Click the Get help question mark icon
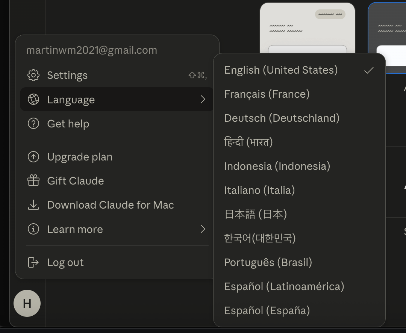406x333 pixels. 33,124
